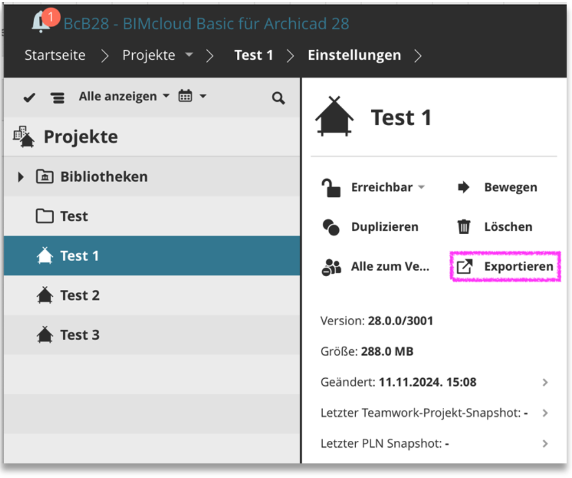This screenshot has width=572, height=478.
Task: Click the Duplizieren circles icon
Action: click(x=331, y=227)
